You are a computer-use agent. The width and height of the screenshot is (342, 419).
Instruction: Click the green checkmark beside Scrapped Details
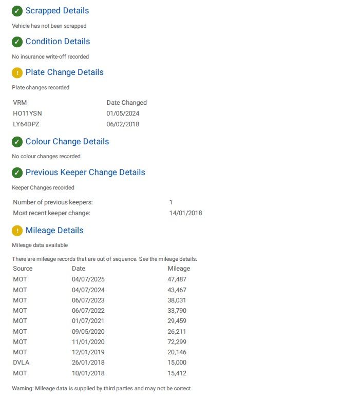[17, 11]
